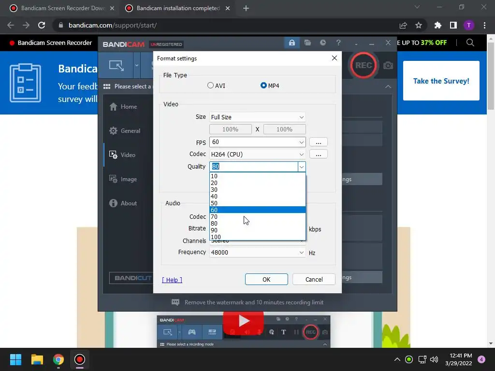
Task: Choose quality value 40 from list
Action: pos(258,196)
